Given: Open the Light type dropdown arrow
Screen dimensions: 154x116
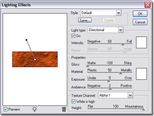Looking at the screenshot, I should click(121, 30).
